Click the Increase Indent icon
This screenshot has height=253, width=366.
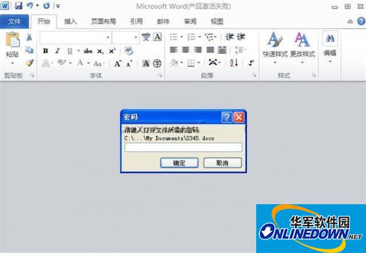click(241, 37)
